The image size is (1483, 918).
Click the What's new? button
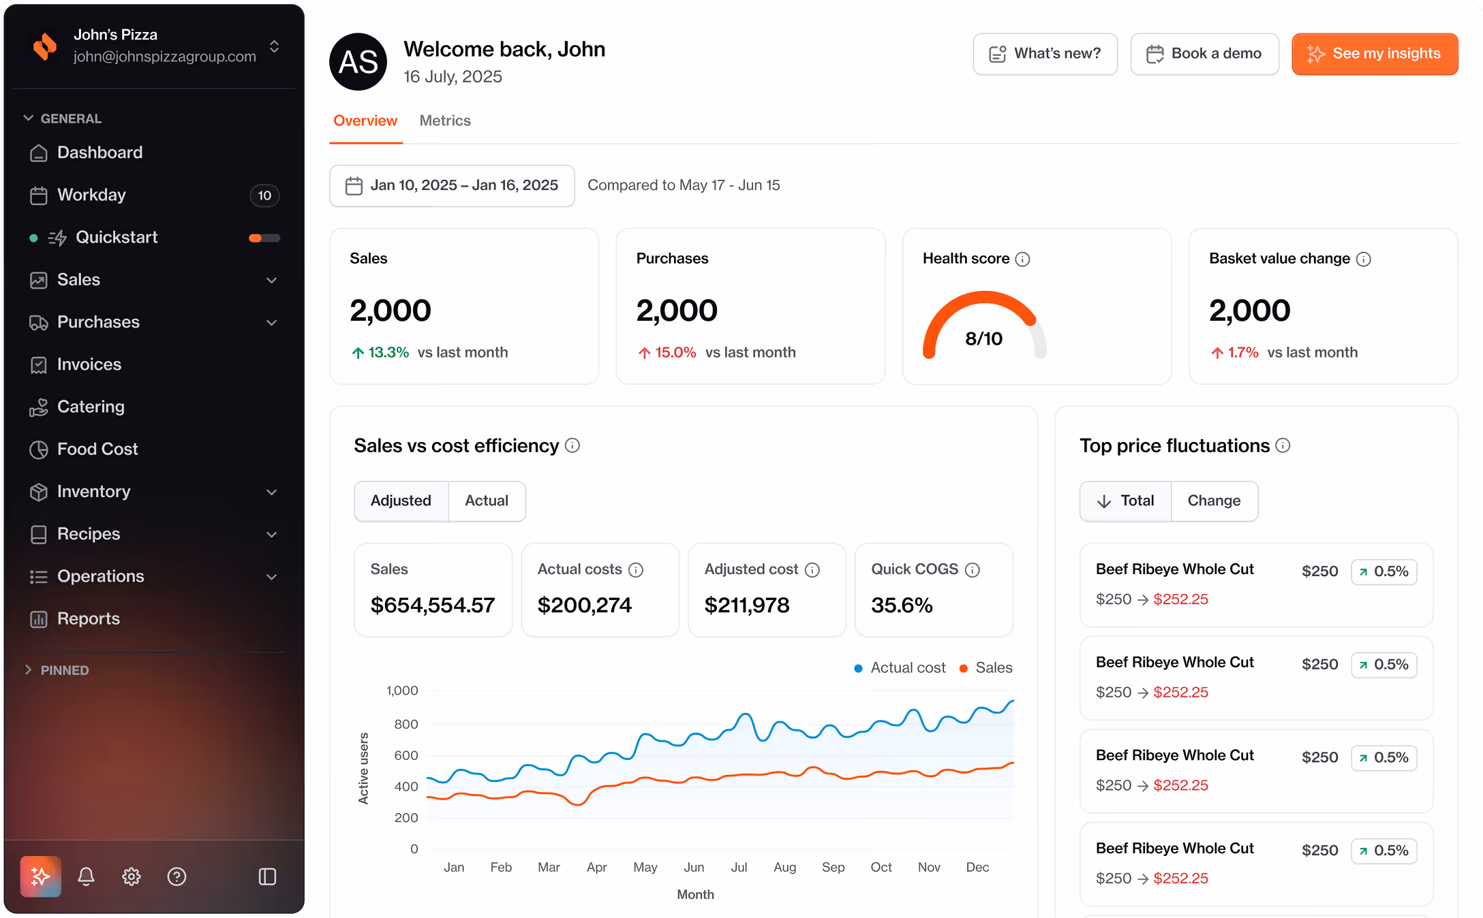click(1045, 54)
